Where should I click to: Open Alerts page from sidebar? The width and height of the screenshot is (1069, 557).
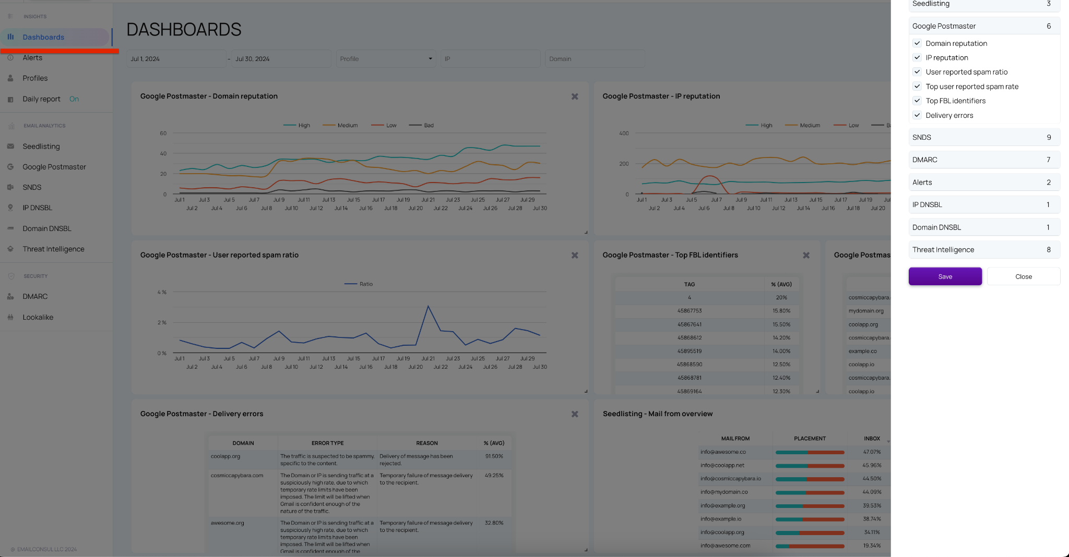pos(32,57)
